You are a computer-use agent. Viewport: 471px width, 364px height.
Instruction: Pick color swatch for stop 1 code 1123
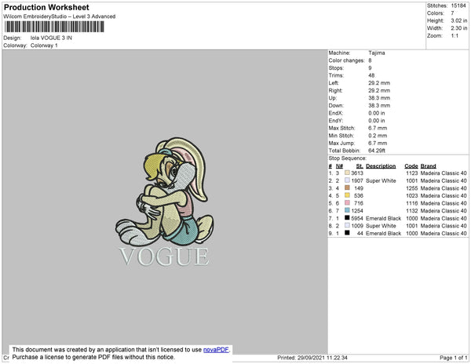(x=347, y=173)
